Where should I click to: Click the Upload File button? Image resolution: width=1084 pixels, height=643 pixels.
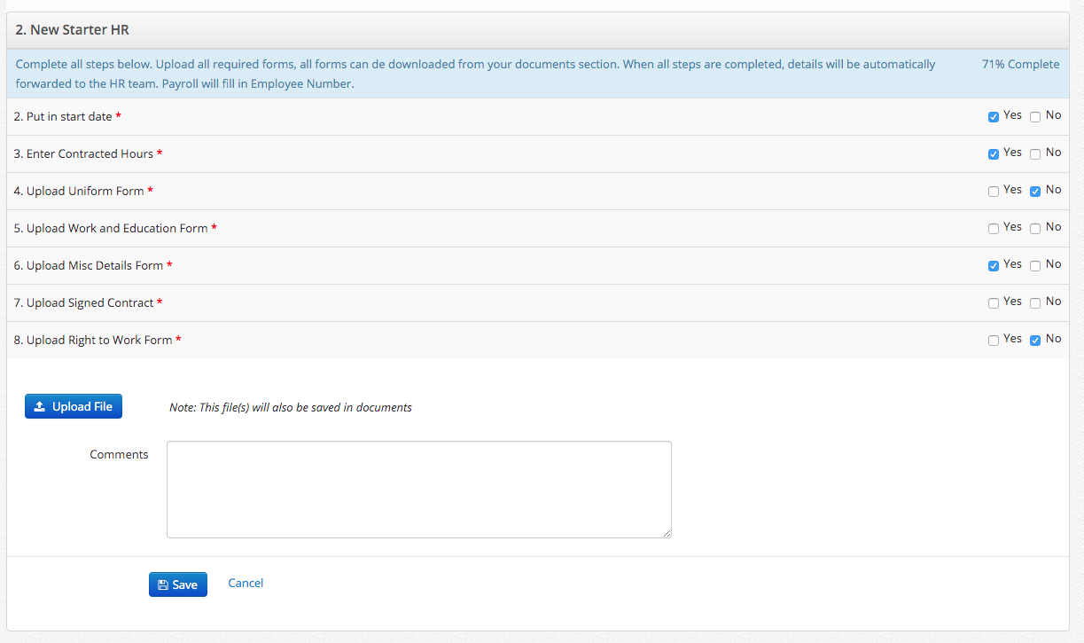74,406
